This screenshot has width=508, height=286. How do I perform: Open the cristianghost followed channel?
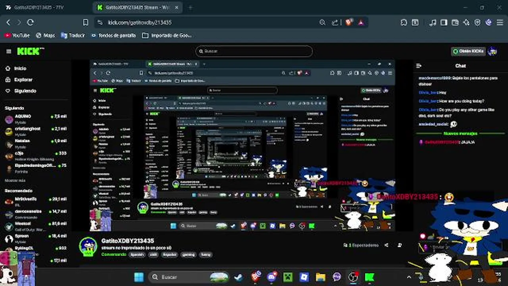coord(36,131)
